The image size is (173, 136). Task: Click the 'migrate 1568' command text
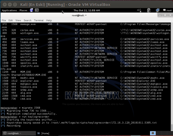click(x=31, y=108)
